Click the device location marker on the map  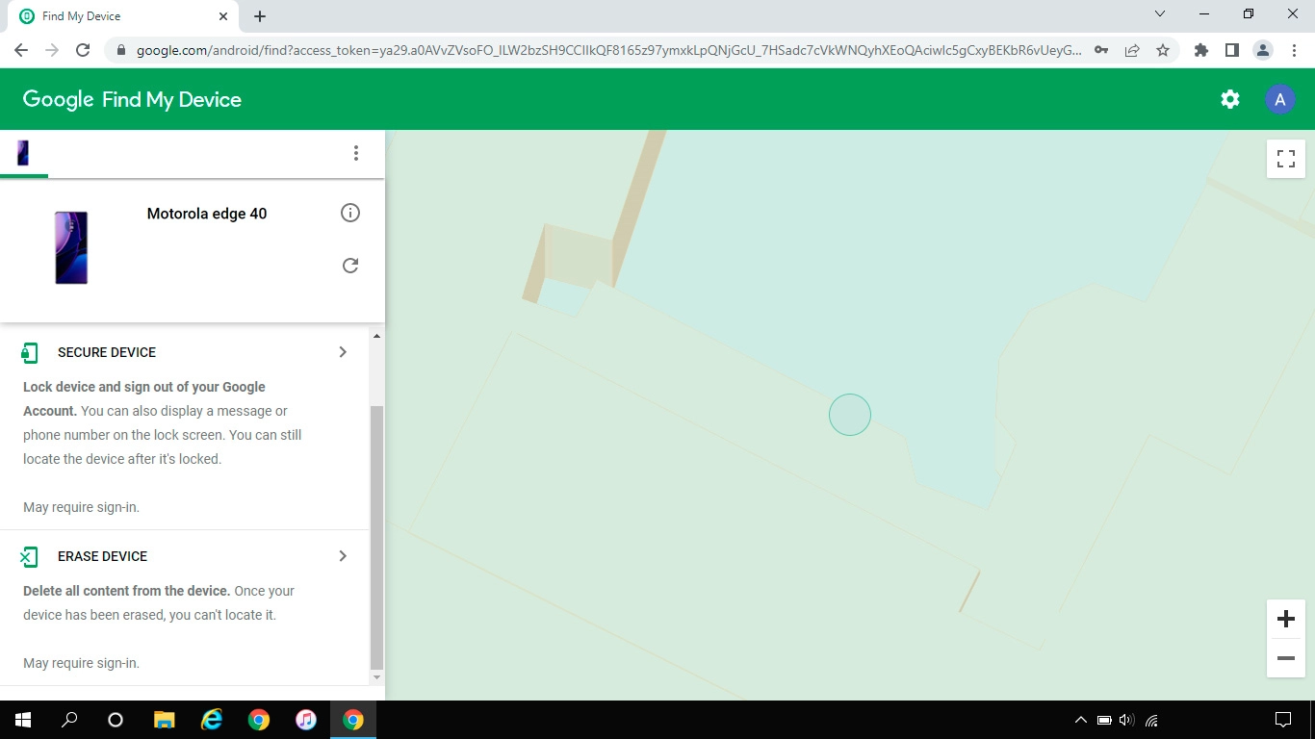850,414
